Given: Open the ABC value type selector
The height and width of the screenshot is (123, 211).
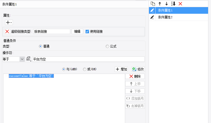Looking at the screenshot, I should click(x=29, y=59).
